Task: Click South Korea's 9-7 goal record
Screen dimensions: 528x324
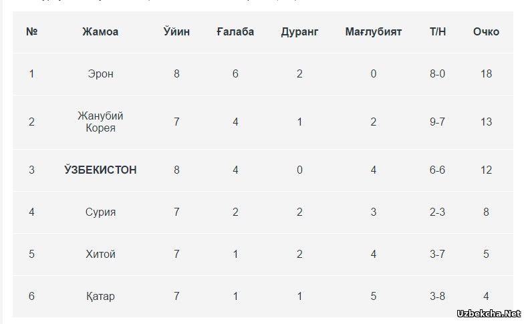Action: 437,122
